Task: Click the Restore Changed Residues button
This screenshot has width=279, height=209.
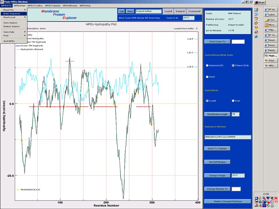Action: [228, 201]
